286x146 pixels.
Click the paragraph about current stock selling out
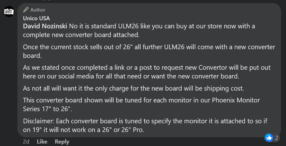[149, 51]
